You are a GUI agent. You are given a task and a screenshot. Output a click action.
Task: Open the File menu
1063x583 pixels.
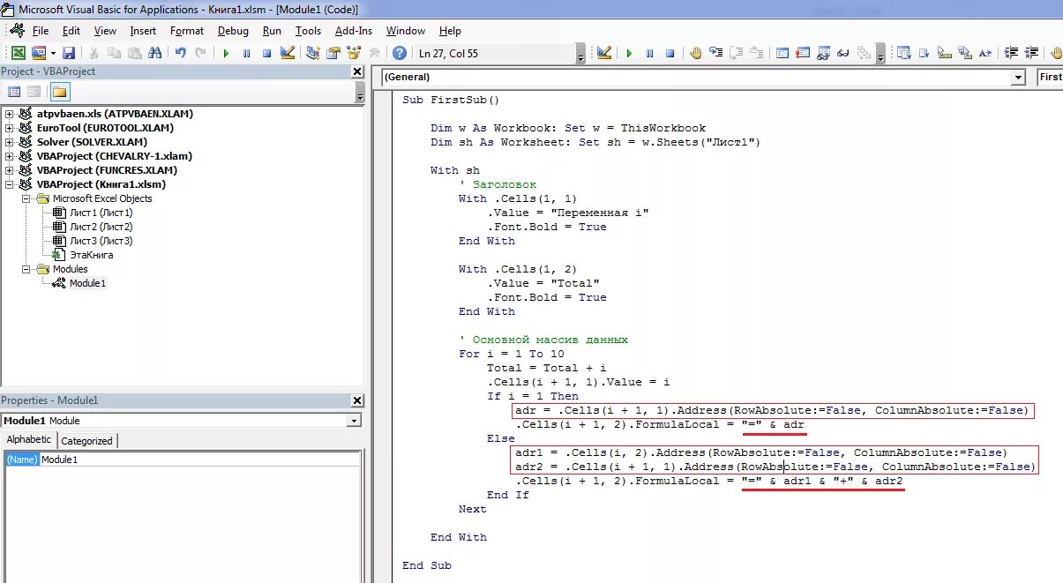click(x=40, y=31)
